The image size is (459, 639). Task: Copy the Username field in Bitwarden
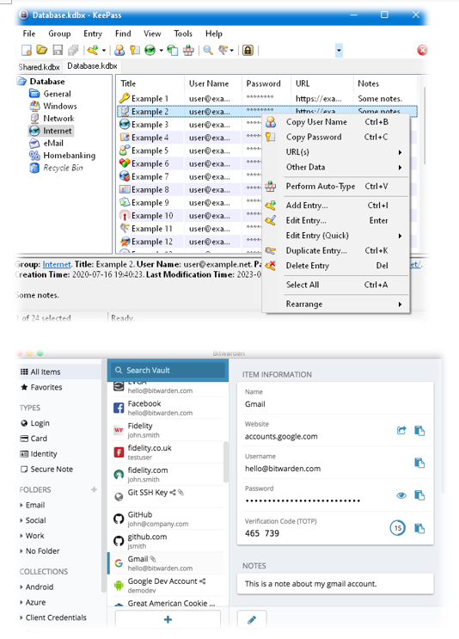tap(419, 463)
